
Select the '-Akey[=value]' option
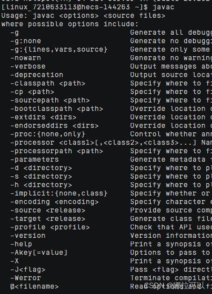pos(39,253)
